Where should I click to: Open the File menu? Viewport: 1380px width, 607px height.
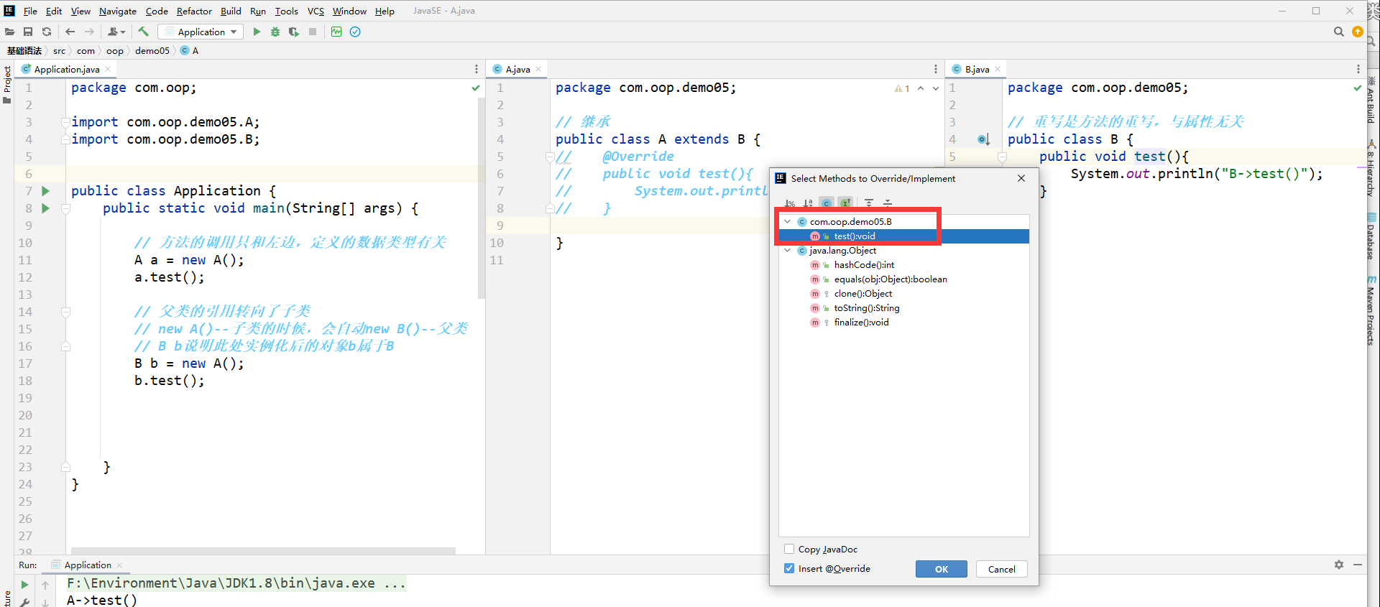pyautogui.click(x=30, y=11)
